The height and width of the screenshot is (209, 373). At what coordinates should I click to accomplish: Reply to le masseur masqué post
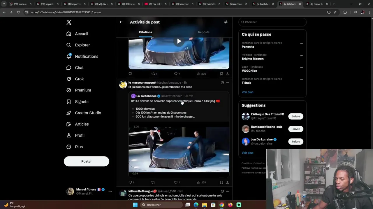point(131,182)
